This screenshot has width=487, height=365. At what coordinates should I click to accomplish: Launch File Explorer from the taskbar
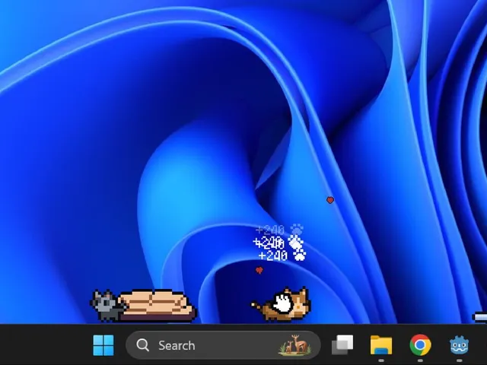pyautogui.click(x=381, y=345)
